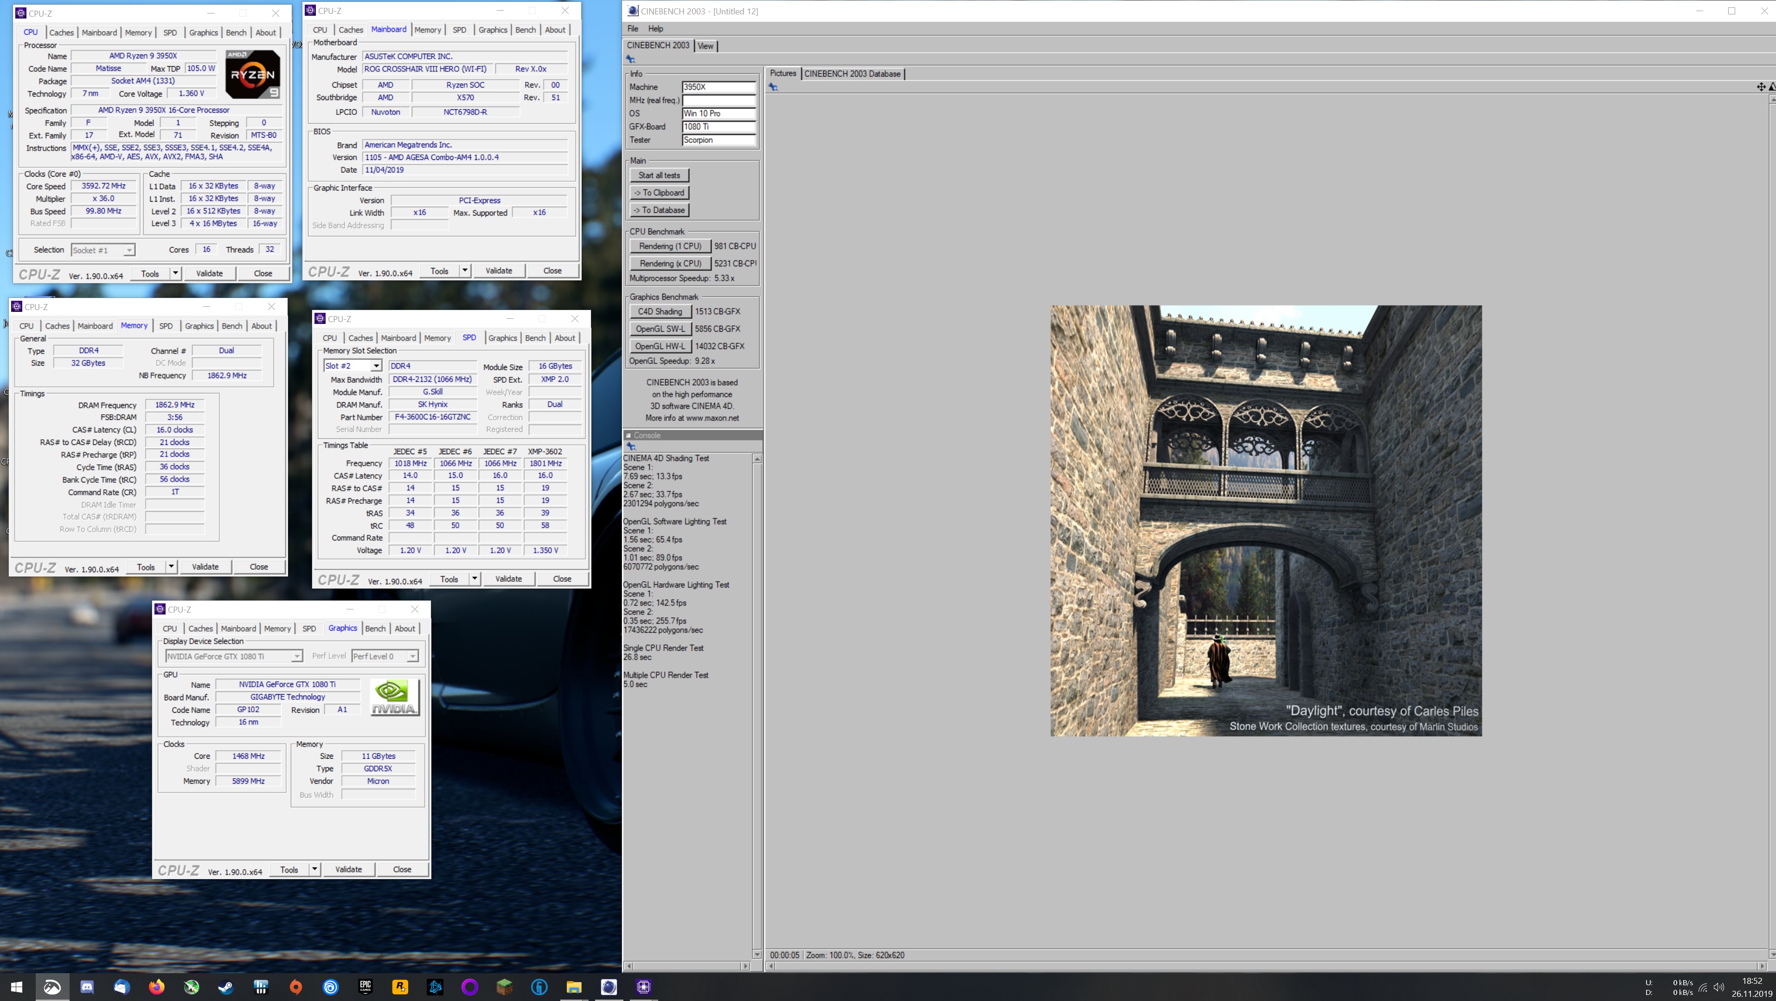Switch to CPU-Z taskbar icon
Screen dimensions: 1776x1001
644,987
